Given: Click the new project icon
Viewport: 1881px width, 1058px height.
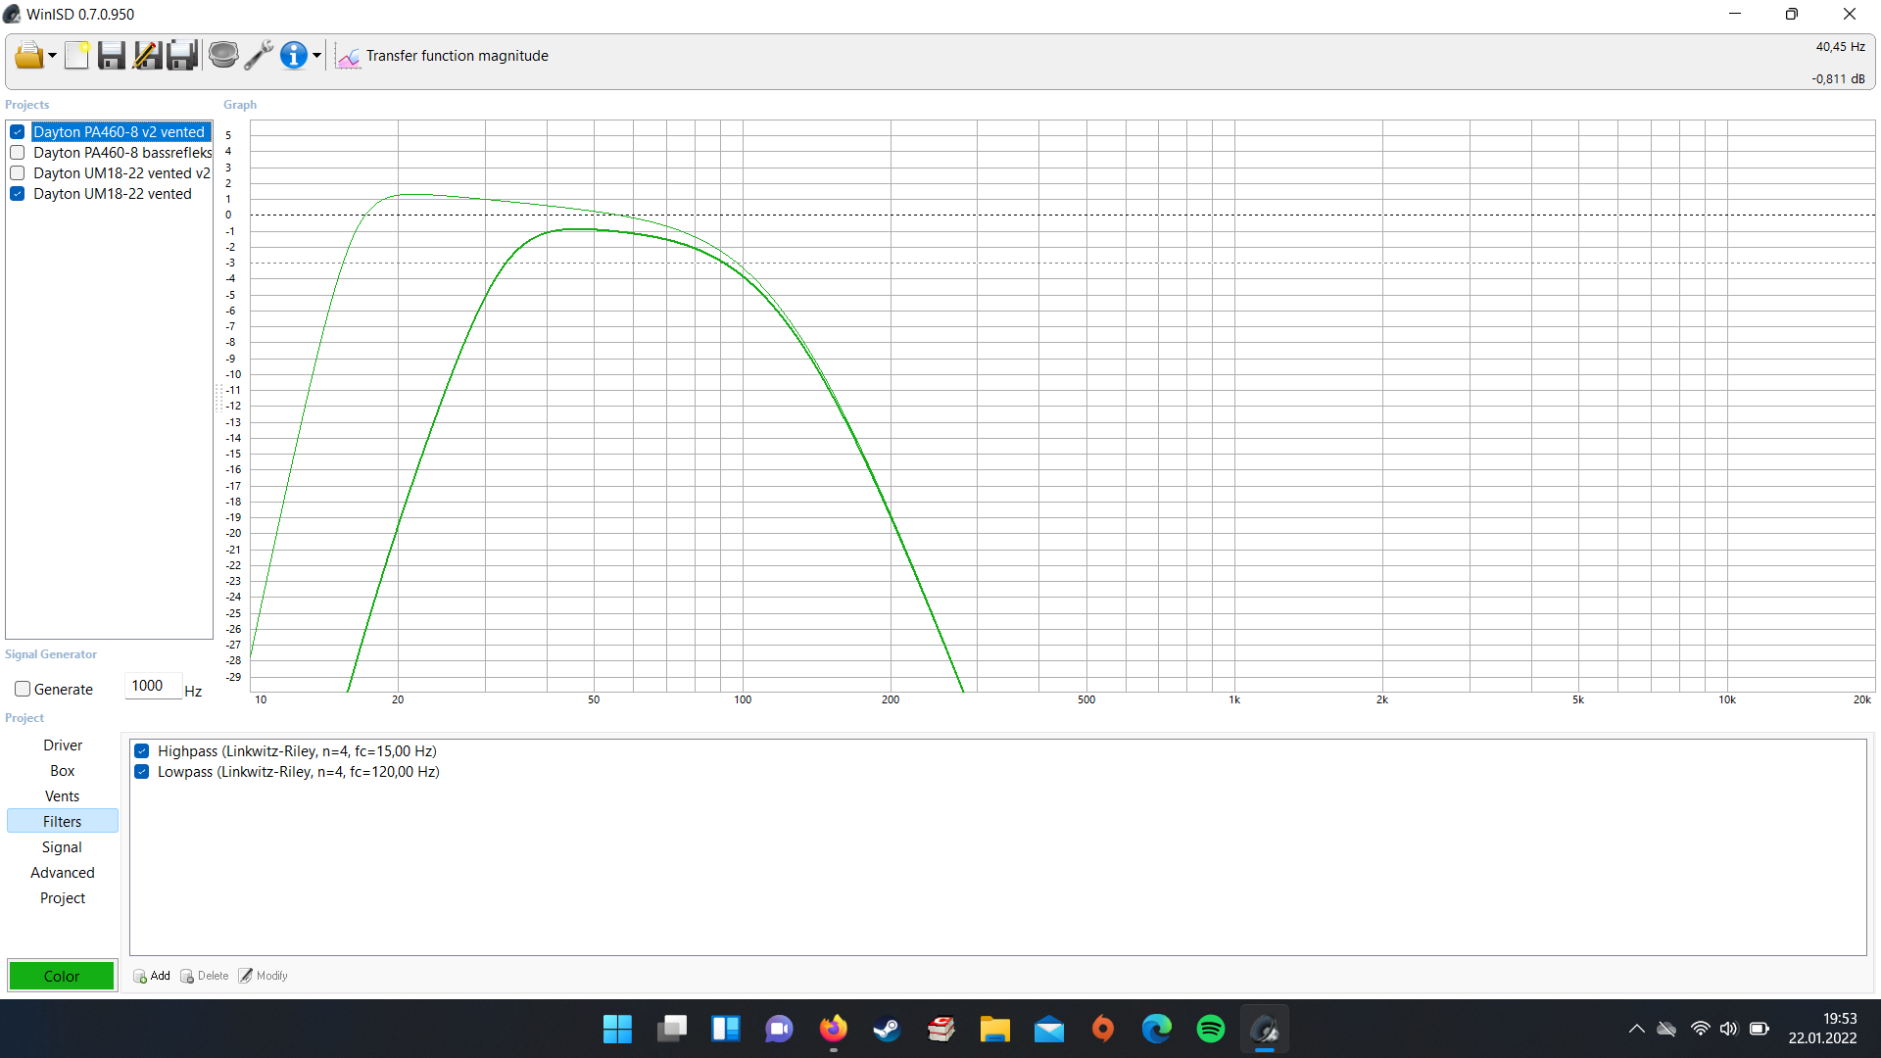Looking at the screenshot, I should [76, 55].
